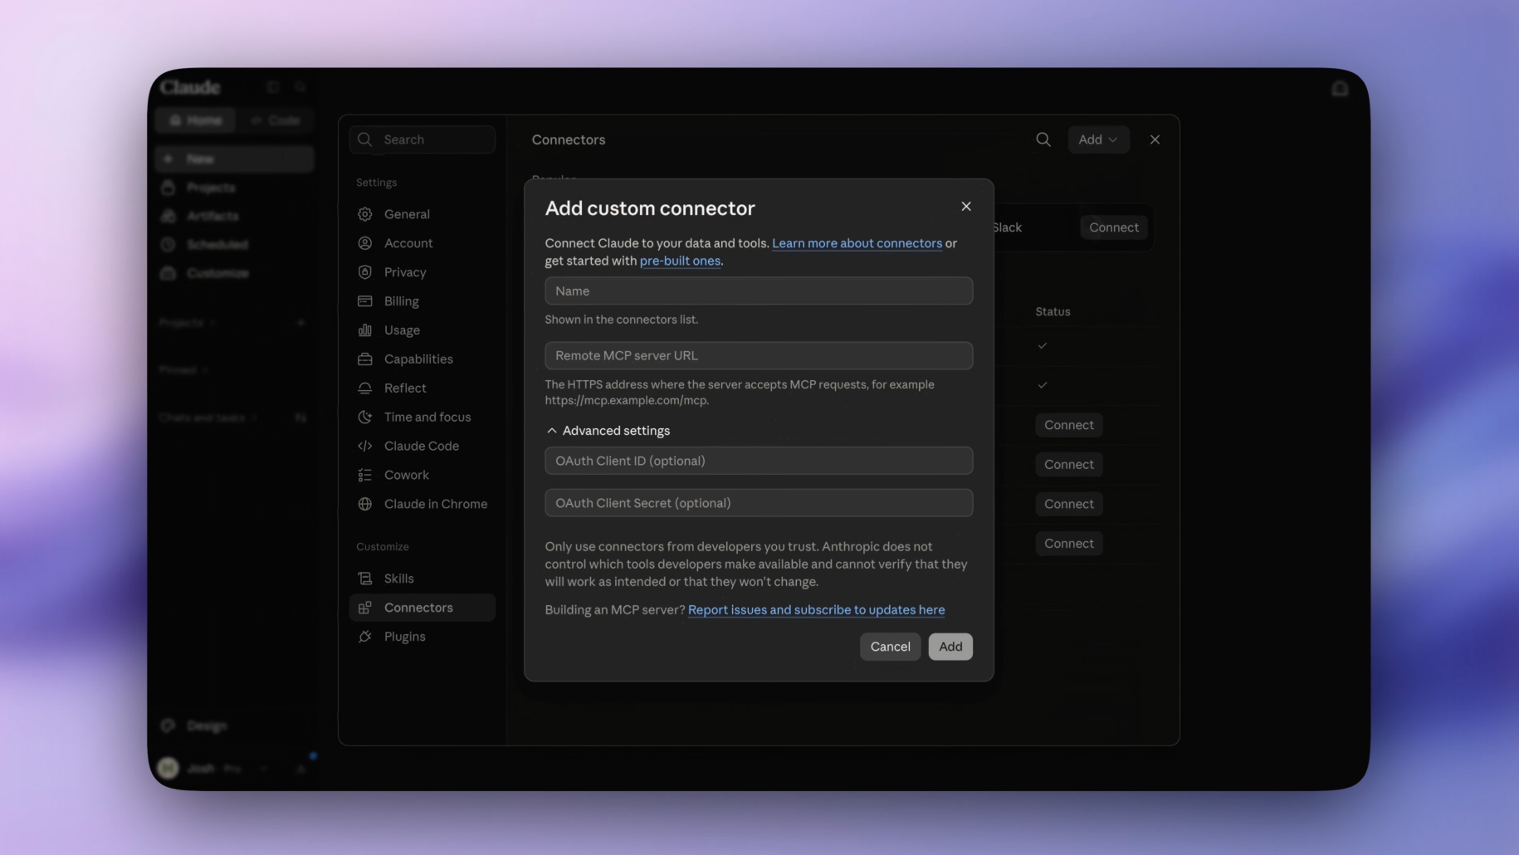Focus the connector Name field
The width and height of the screenshot is (1519, 855).
(x=759, y=291)
